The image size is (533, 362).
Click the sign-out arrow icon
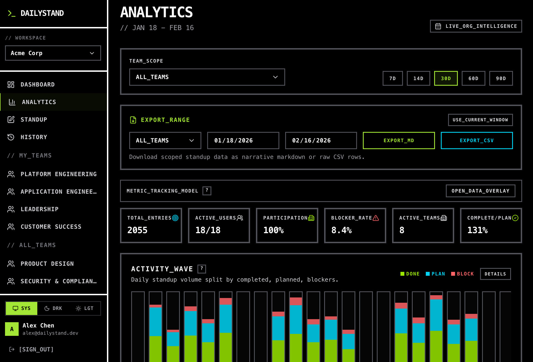tap(12, 349)
